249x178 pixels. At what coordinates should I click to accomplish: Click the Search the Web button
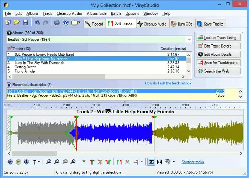coord(218,71)
